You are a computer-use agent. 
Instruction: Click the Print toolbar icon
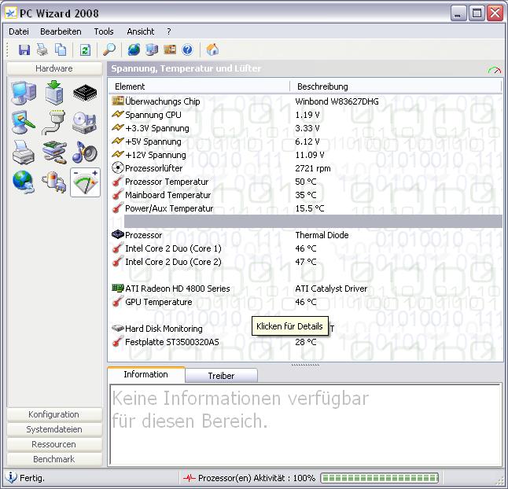point(42,50)
